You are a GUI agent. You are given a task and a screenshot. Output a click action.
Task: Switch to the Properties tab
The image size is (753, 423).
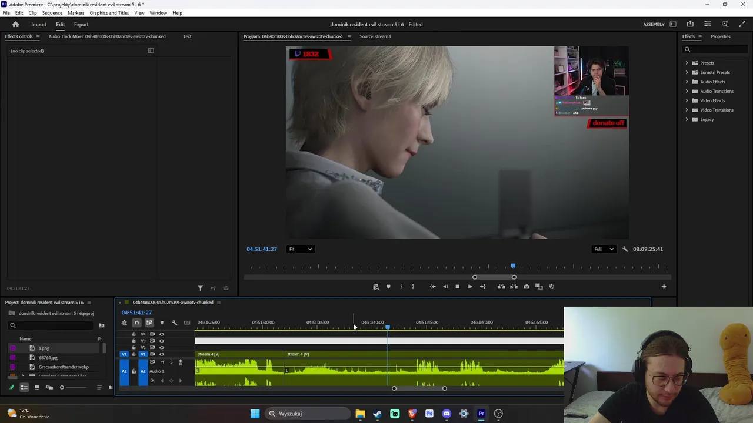721,36
